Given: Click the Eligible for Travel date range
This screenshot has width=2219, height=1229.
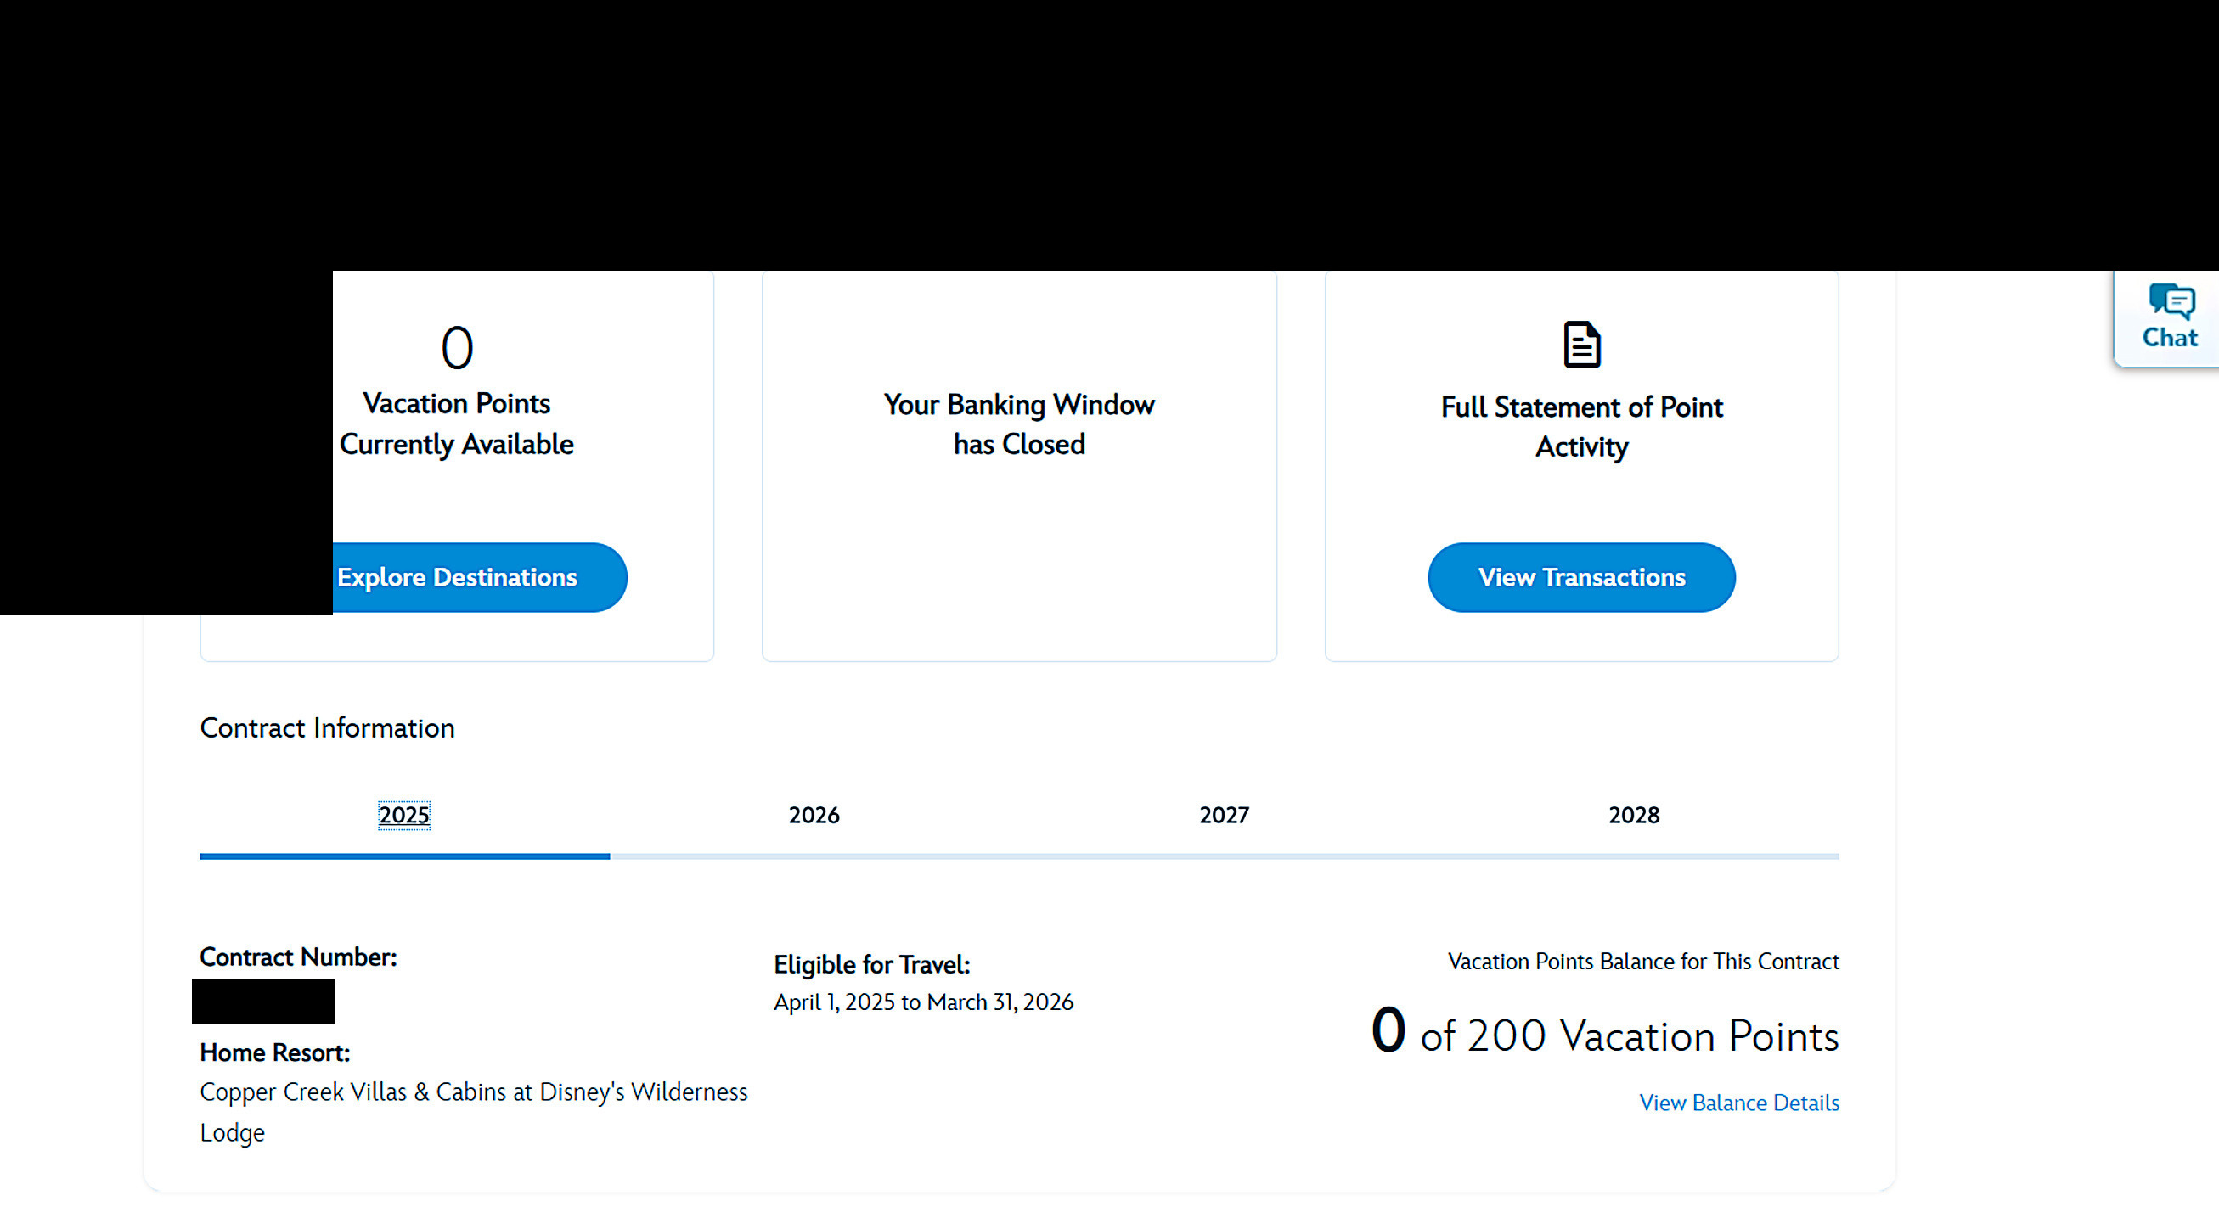Looking at the screenshot, I should coord(923,1002).
